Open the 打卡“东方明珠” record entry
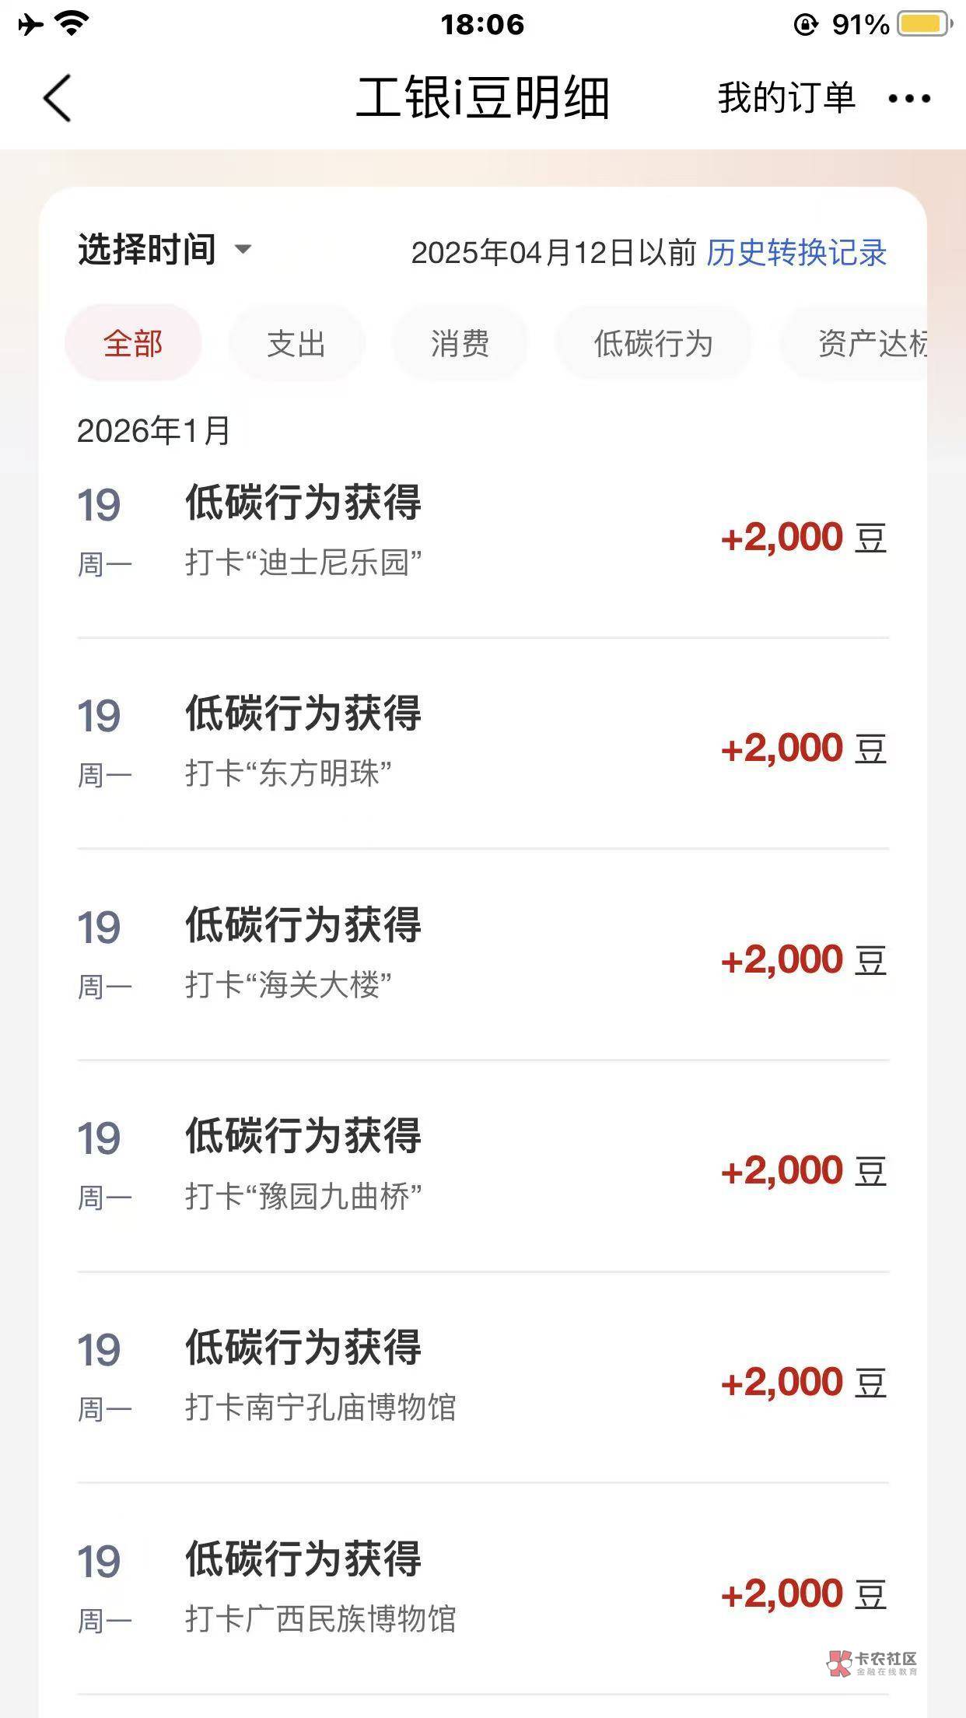Image resolution: width=966 pixels, height=1718 pixels. [x=482, y=745]
